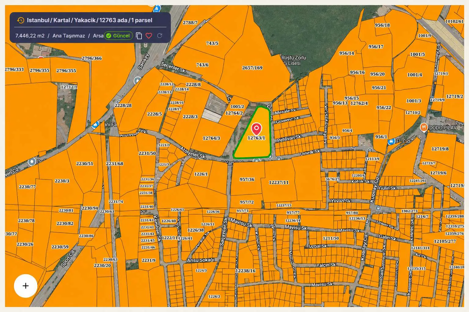
Task: Click the Pehlivan Sk. street label
Action: tap(289, 138)
